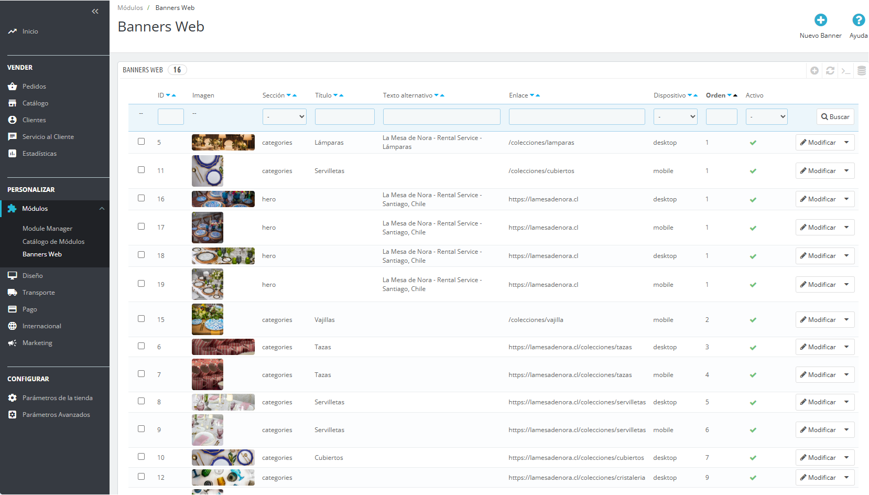Viewport: 869px width, 495px height.
Task: Open Inicio dashboard icon
Action: [x=13, y=31]
